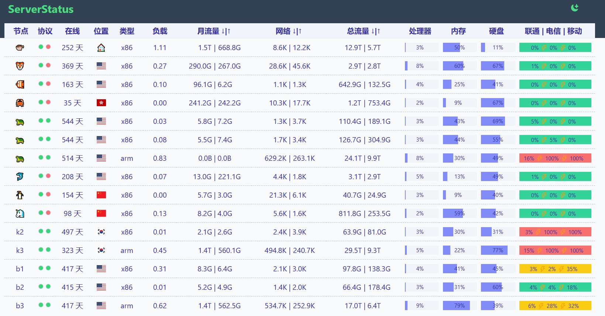Screen dimensions: 605x316
Task: Toggle dark mode with the moon icon
Action: [574, 8]
